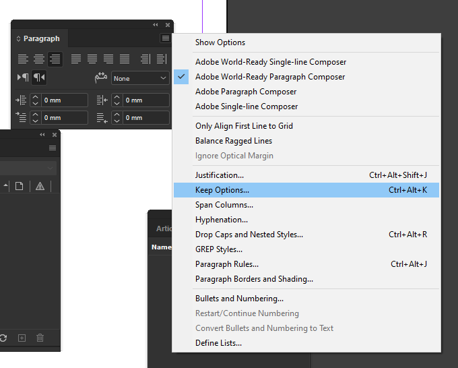Select Adobe Single-line Composer
The image size is (458, 368).
(x=306, y=106)
